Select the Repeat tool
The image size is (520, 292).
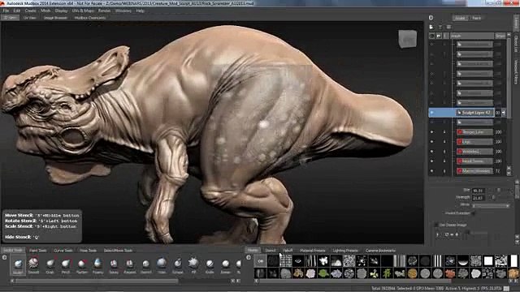coord(130,265)
